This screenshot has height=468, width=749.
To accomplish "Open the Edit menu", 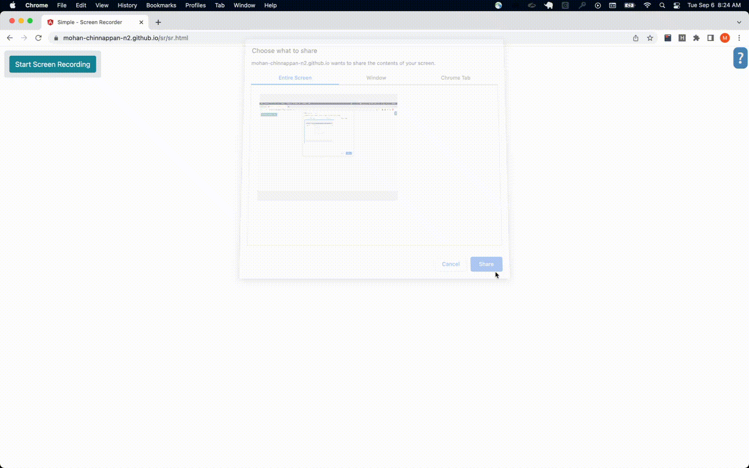I will click(x=81, y=5).
